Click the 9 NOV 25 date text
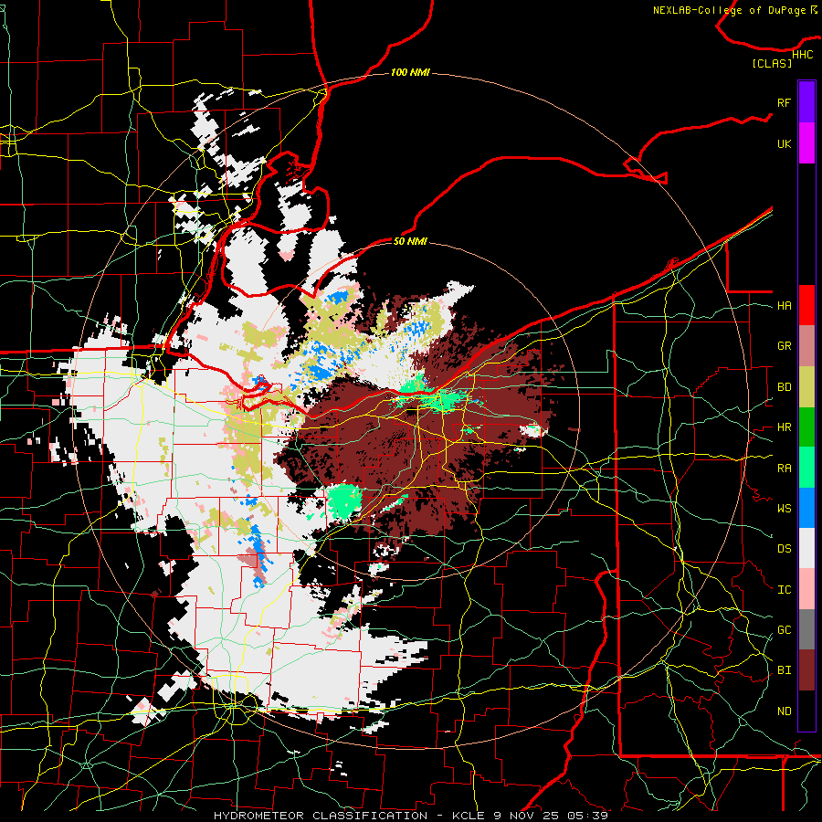This screenshot has width=822, height=822. (529, 816)
